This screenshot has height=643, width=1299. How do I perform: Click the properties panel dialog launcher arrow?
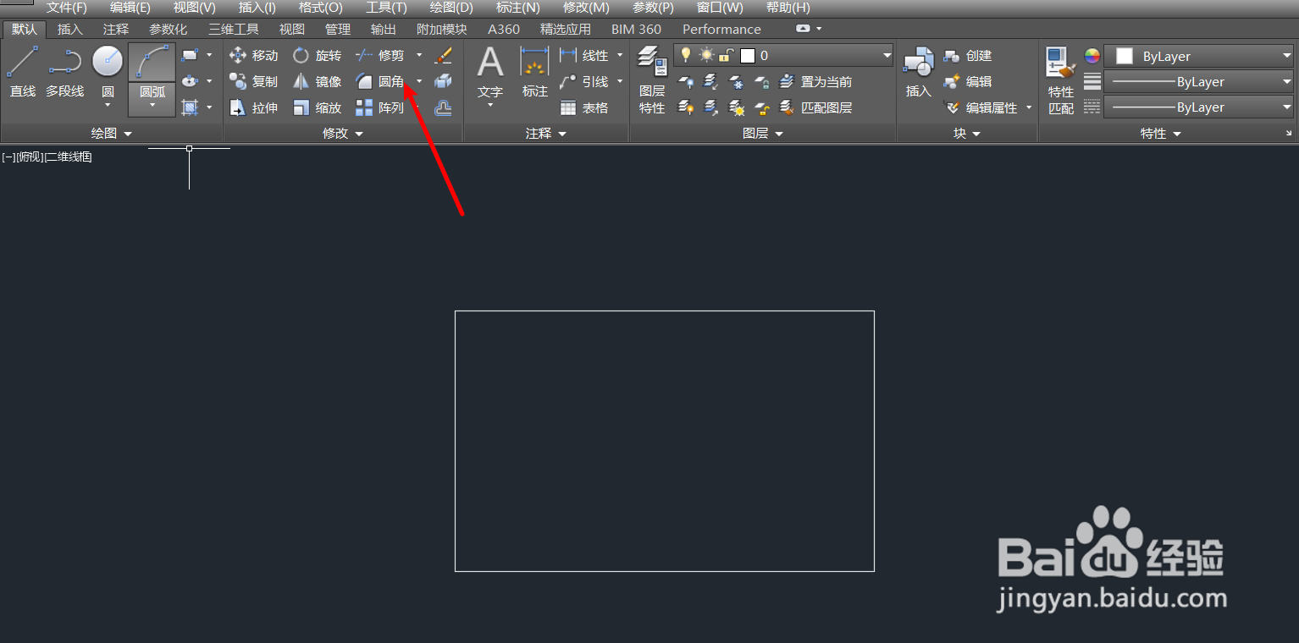pyautogui.click(x=1289, y=134)
